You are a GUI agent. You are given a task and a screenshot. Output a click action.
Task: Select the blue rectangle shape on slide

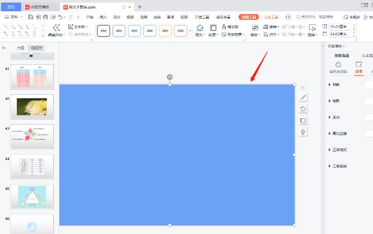177,154
